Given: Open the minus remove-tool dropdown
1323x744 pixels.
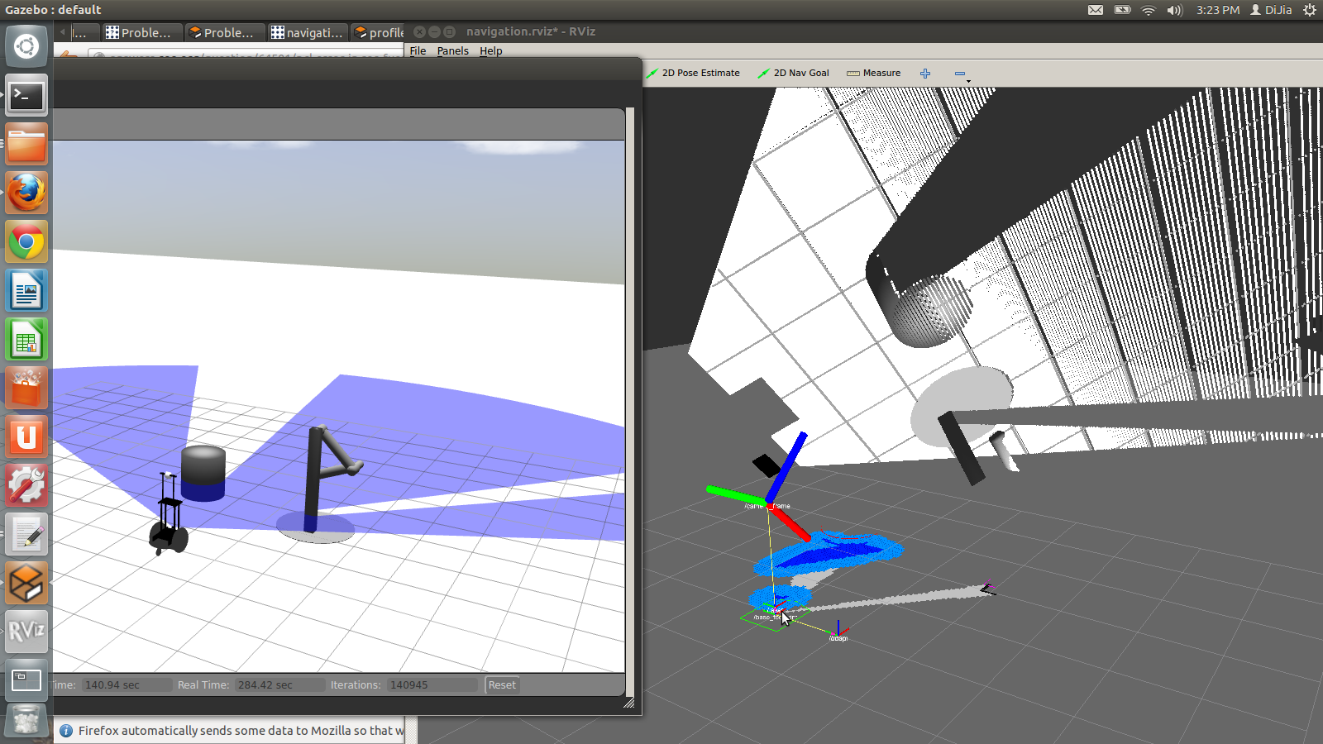Looking at the screenshot, I should pyautogui.click(x=961, y=74).
